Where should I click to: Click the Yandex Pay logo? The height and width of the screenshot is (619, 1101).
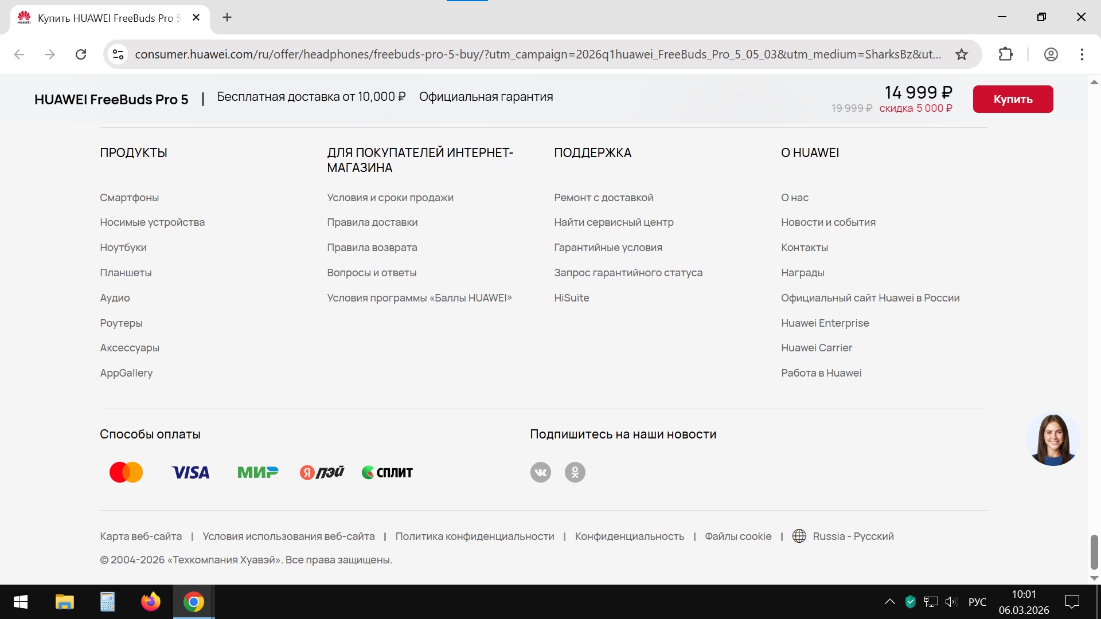click(x=322, y=472)
